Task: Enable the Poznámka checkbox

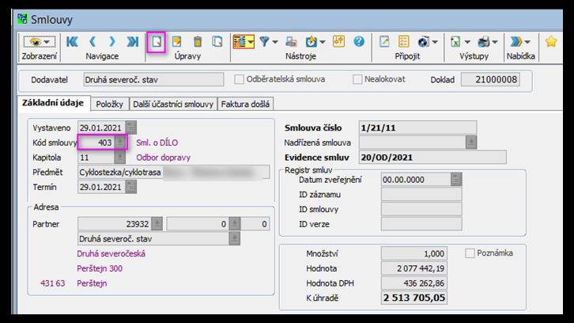Action: click(x=470, y=253)
